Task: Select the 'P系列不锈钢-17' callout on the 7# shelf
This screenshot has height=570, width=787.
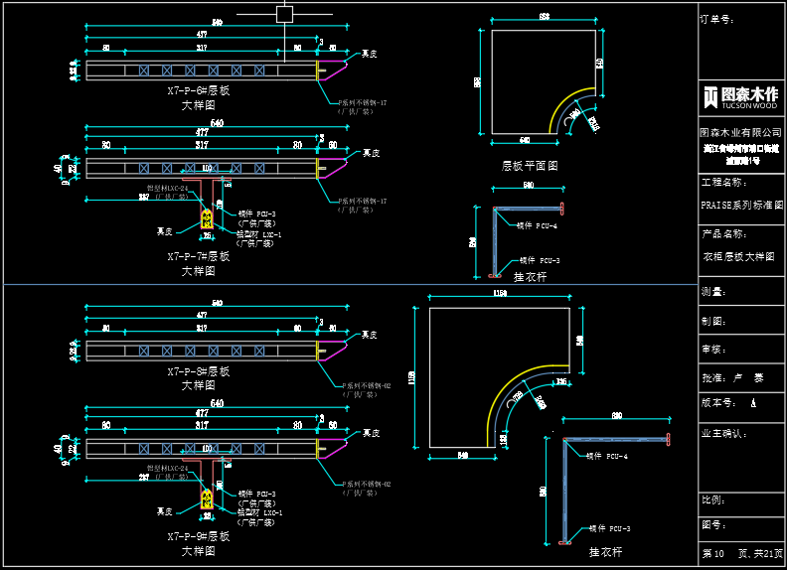Action: (362, 202)
